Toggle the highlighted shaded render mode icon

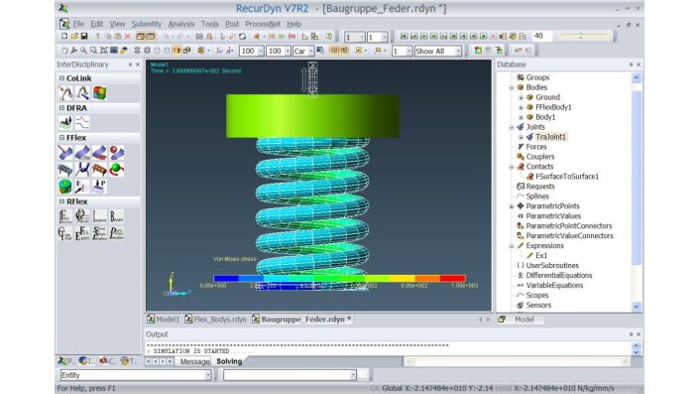[x=176, y=51]
